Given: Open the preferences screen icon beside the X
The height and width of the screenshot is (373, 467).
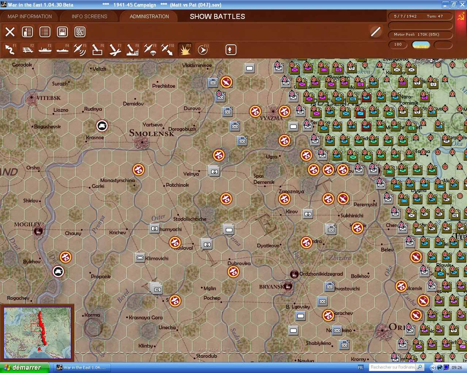Looking at the screenshot, I should click(x=27, y=32).
